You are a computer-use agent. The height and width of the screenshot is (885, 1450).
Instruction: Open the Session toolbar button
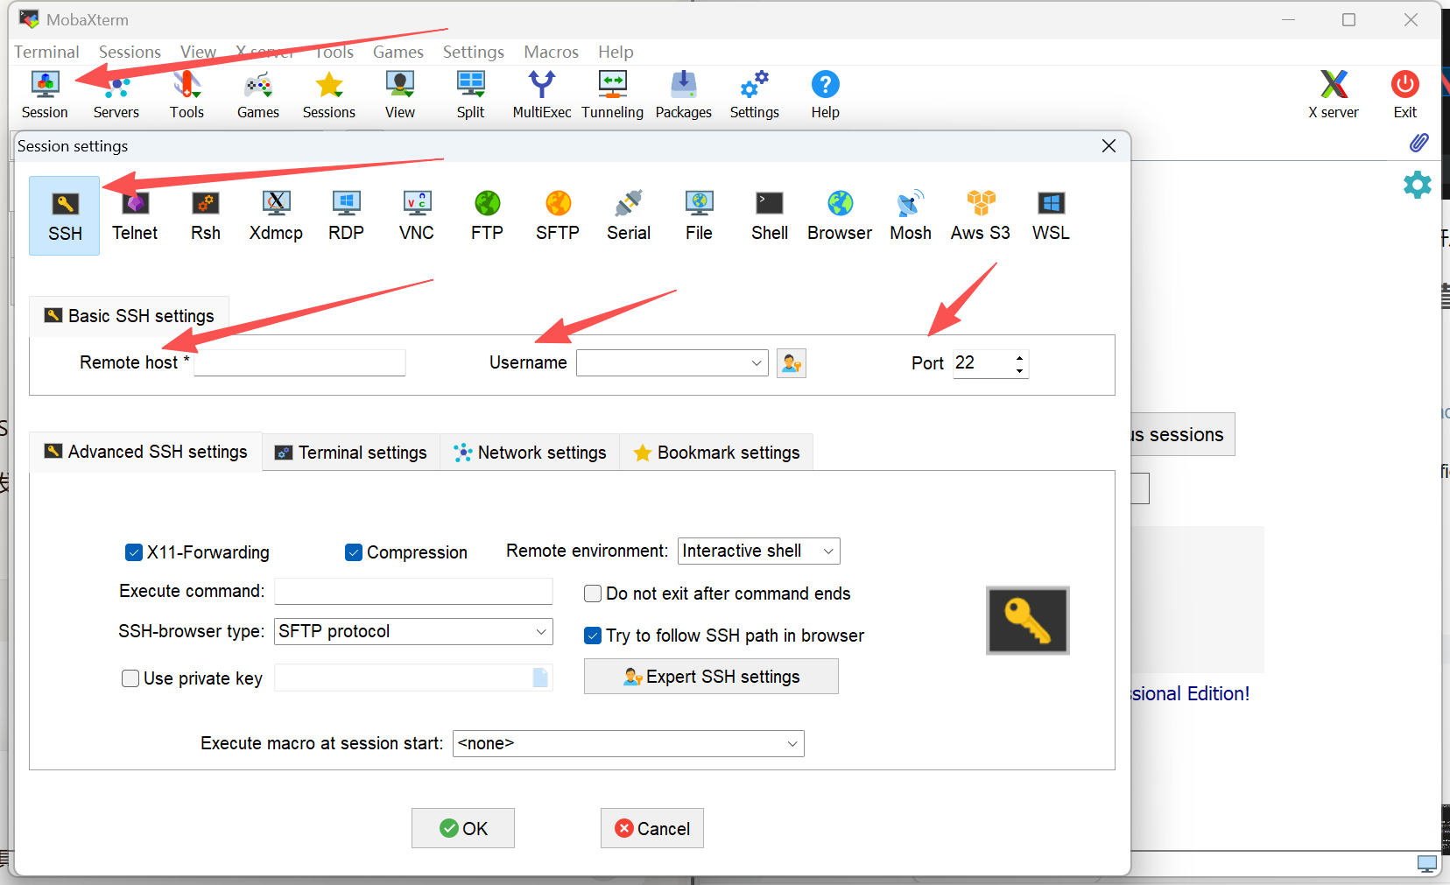coord(45,95)
